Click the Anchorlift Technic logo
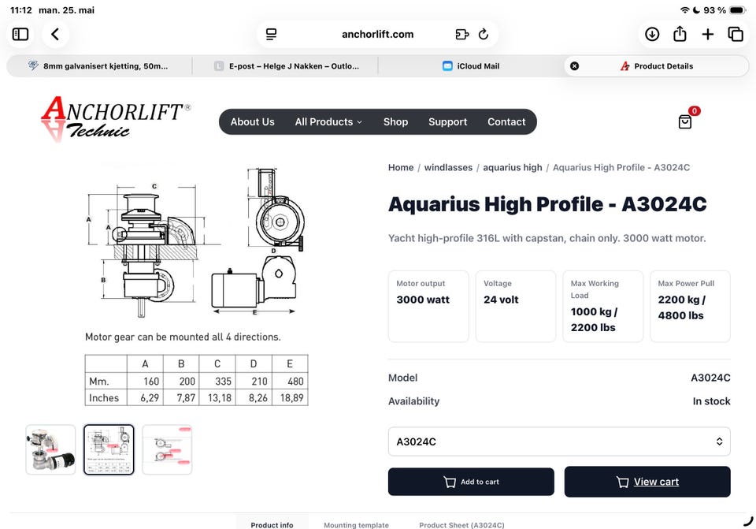The image size is (756, 529). (115, 118)
